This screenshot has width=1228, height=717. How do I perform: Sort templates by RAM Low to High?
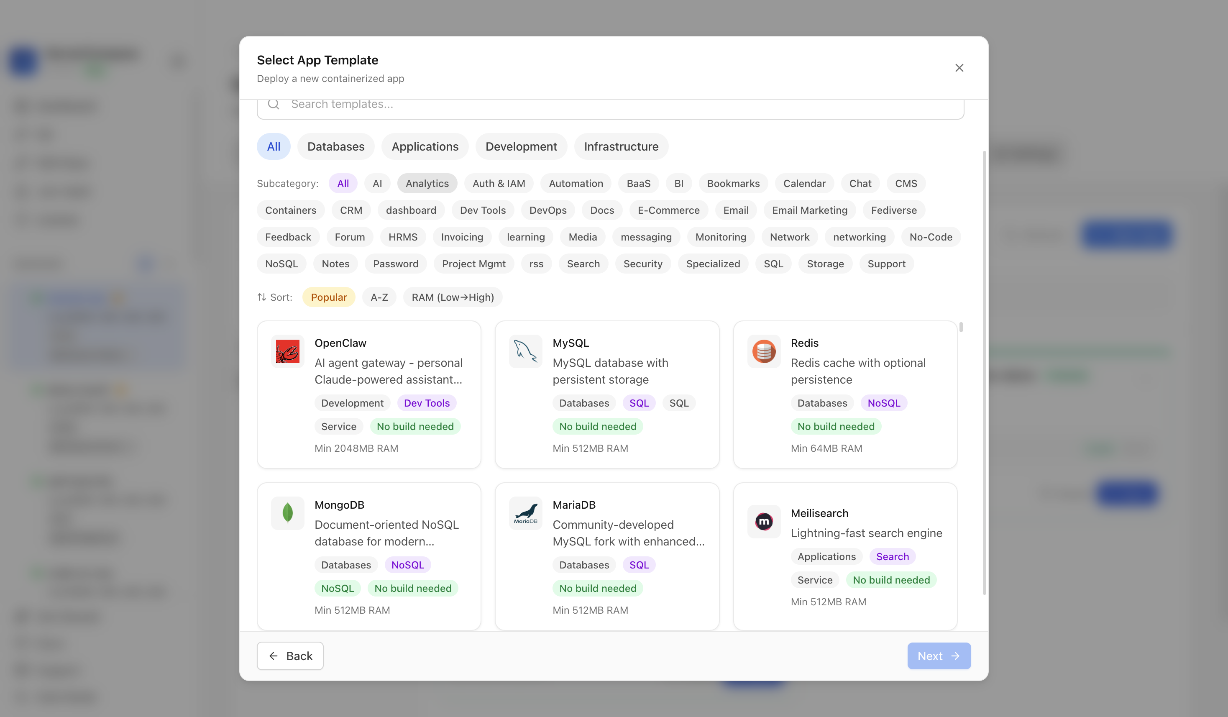(452, 297)
